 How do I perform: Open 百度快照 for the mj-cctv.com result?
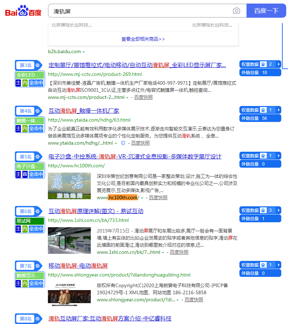(144, 97)
